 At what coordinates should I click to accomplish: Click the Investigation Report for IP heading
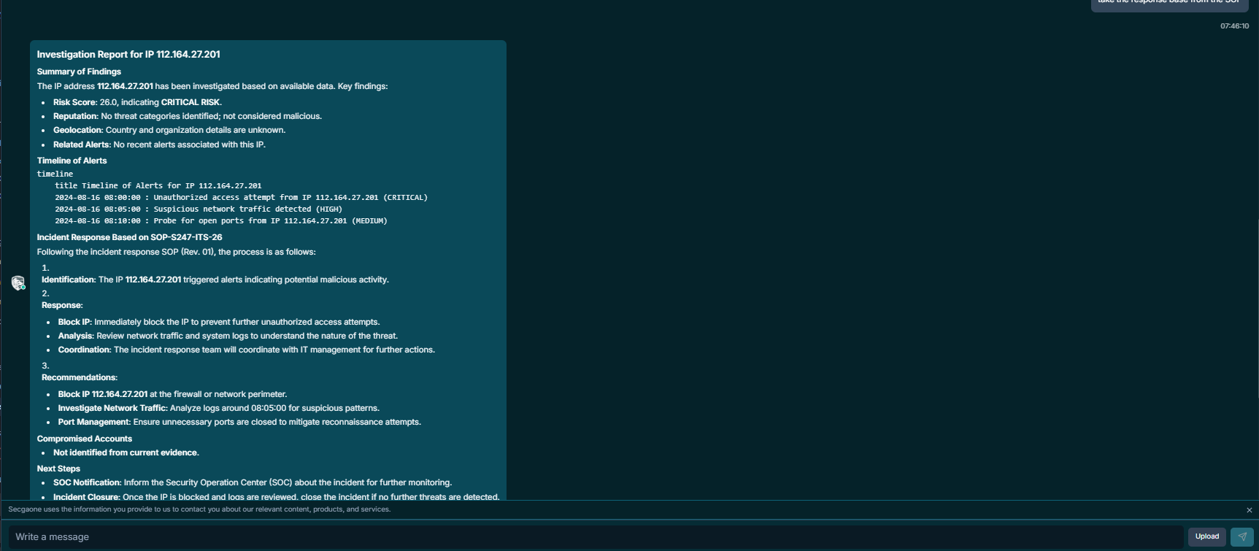(128, 55)
